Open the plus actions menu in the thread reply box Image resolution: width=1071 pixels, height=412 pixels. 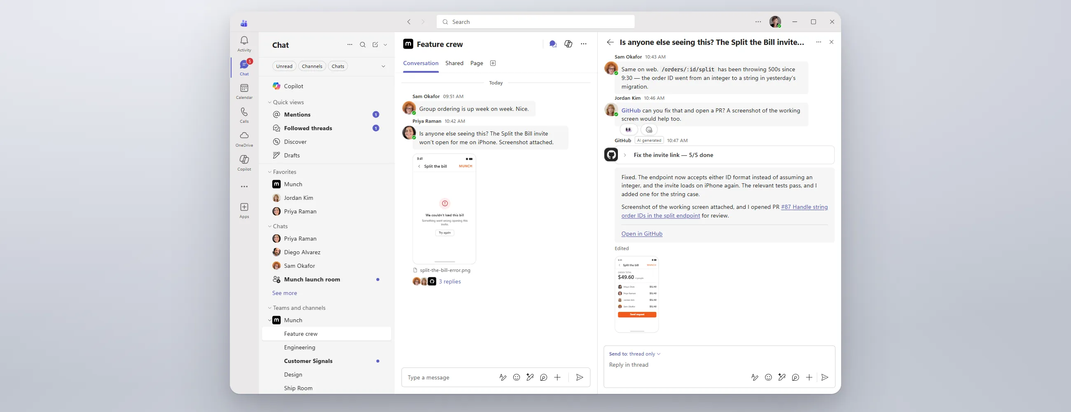(809, 377)
